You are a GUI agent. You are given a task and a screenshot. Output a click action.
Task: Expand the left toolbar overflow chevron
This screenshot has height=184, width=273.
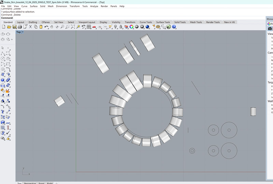[12, 40]
